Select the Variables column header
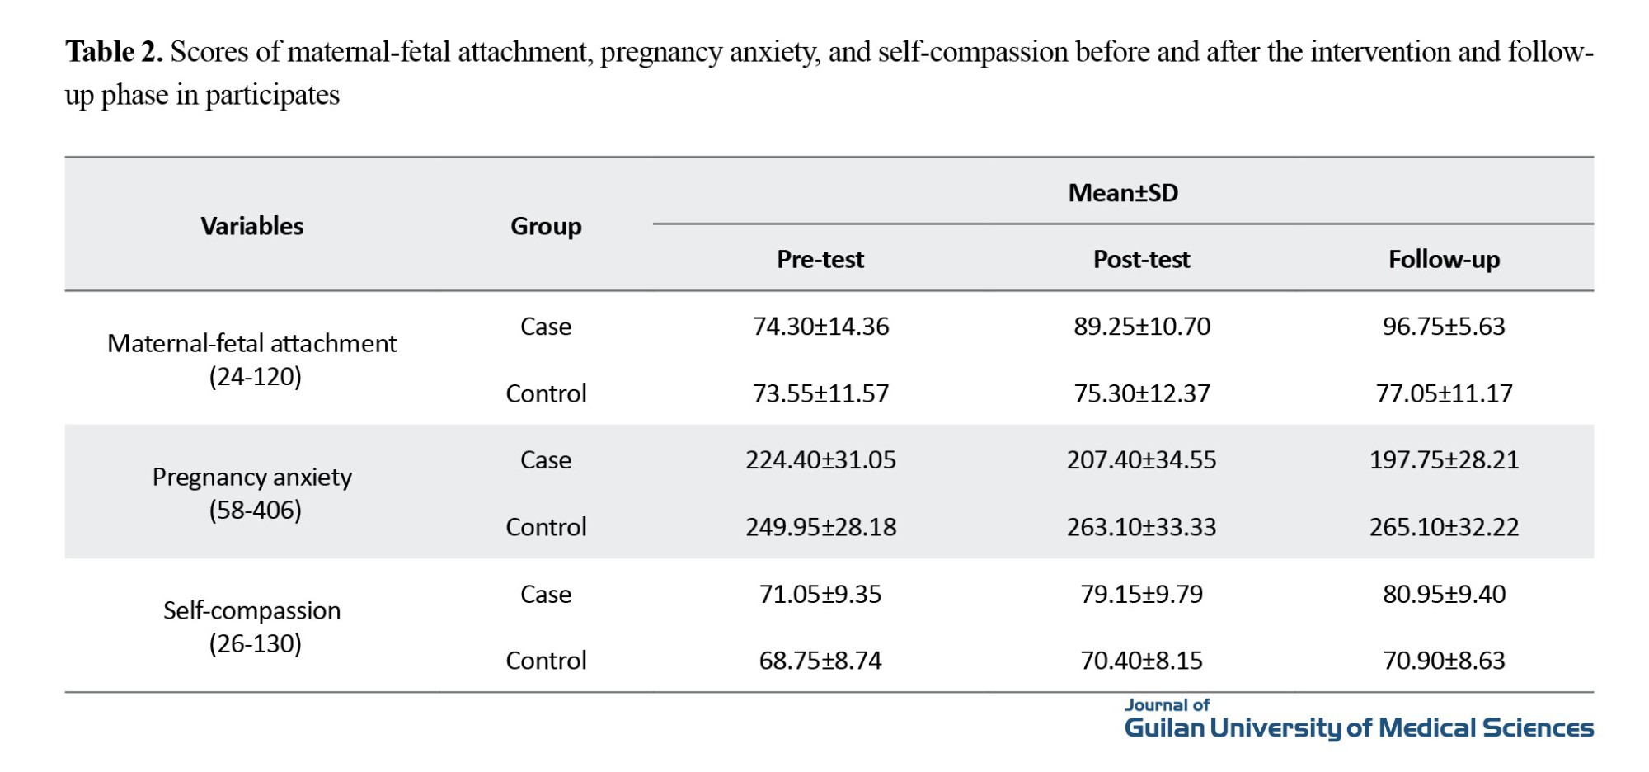Viewport: 1649px width, 772px height. point(252,226)
